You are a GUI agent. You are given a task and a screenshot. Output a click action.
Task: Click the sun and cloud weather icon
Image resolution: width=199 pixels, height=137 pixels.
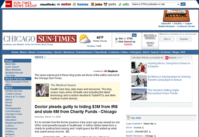click(x=85, y=38)
